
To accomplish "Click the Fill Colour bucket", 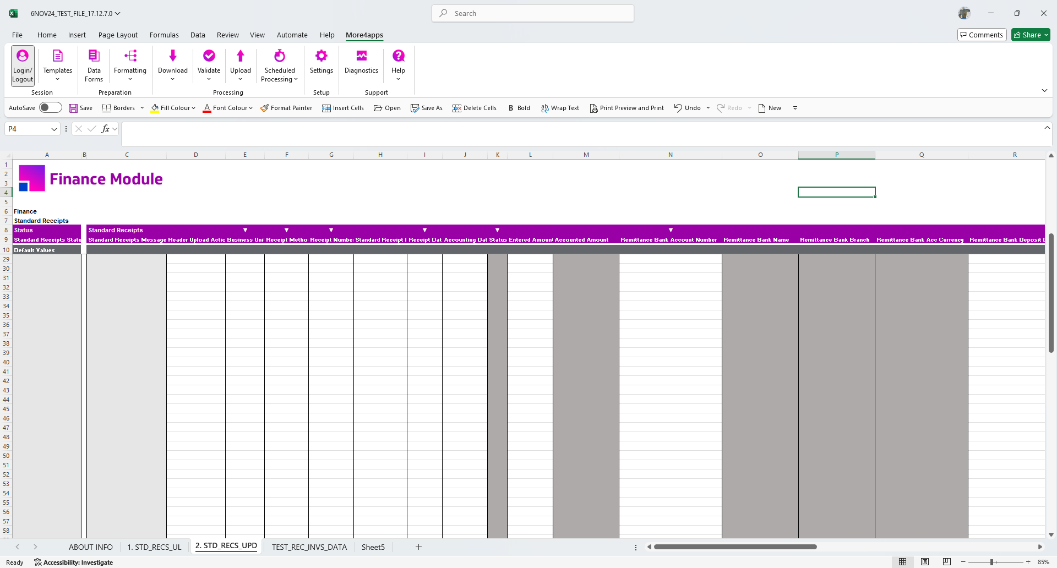I will pos(155,108).
